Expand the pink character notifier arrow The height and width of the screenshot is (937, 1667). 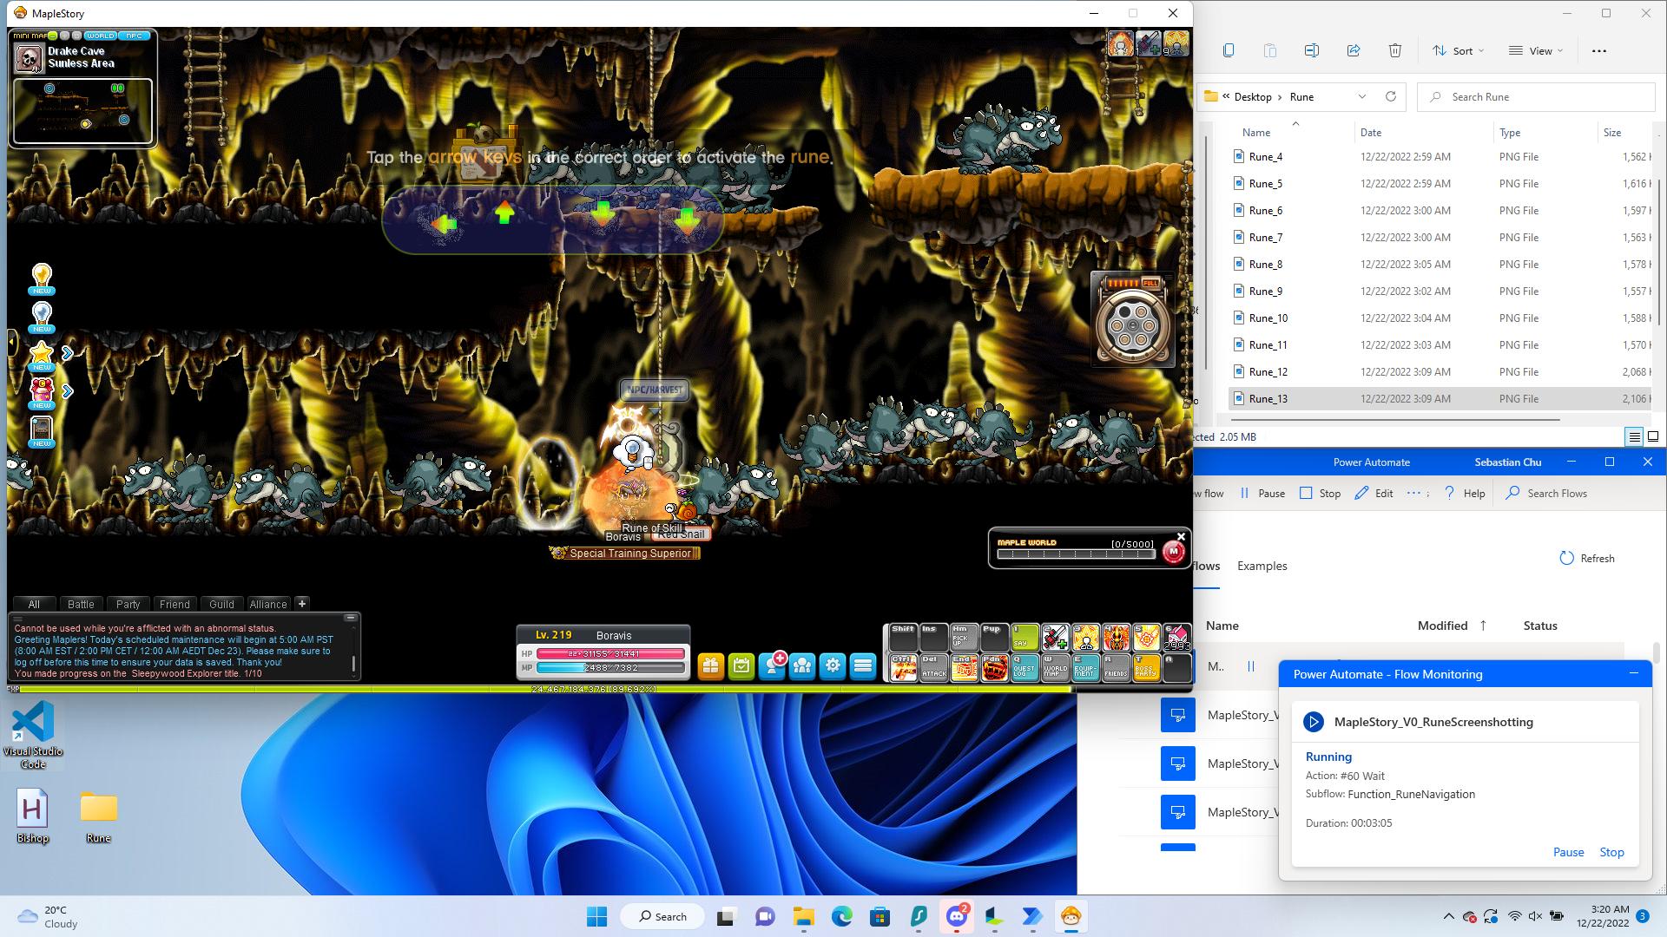68,391
